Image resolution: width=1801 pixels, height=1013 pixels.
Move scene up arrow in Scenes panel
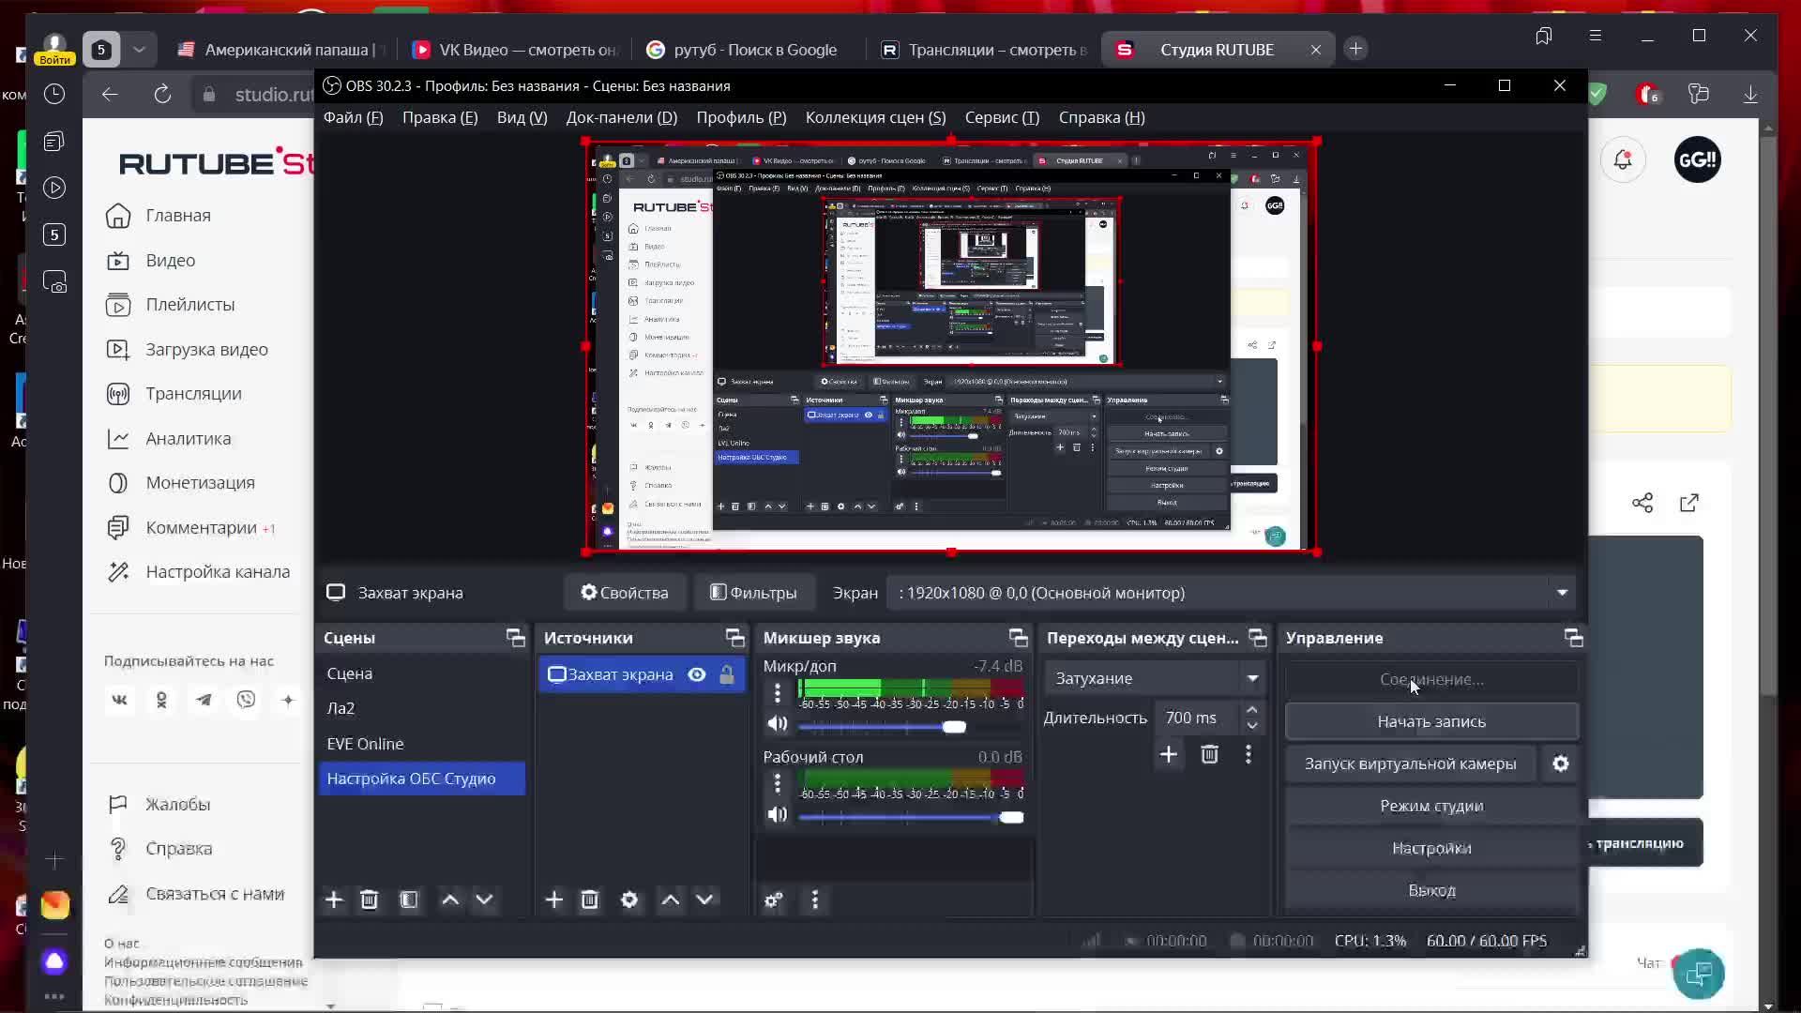450,900
